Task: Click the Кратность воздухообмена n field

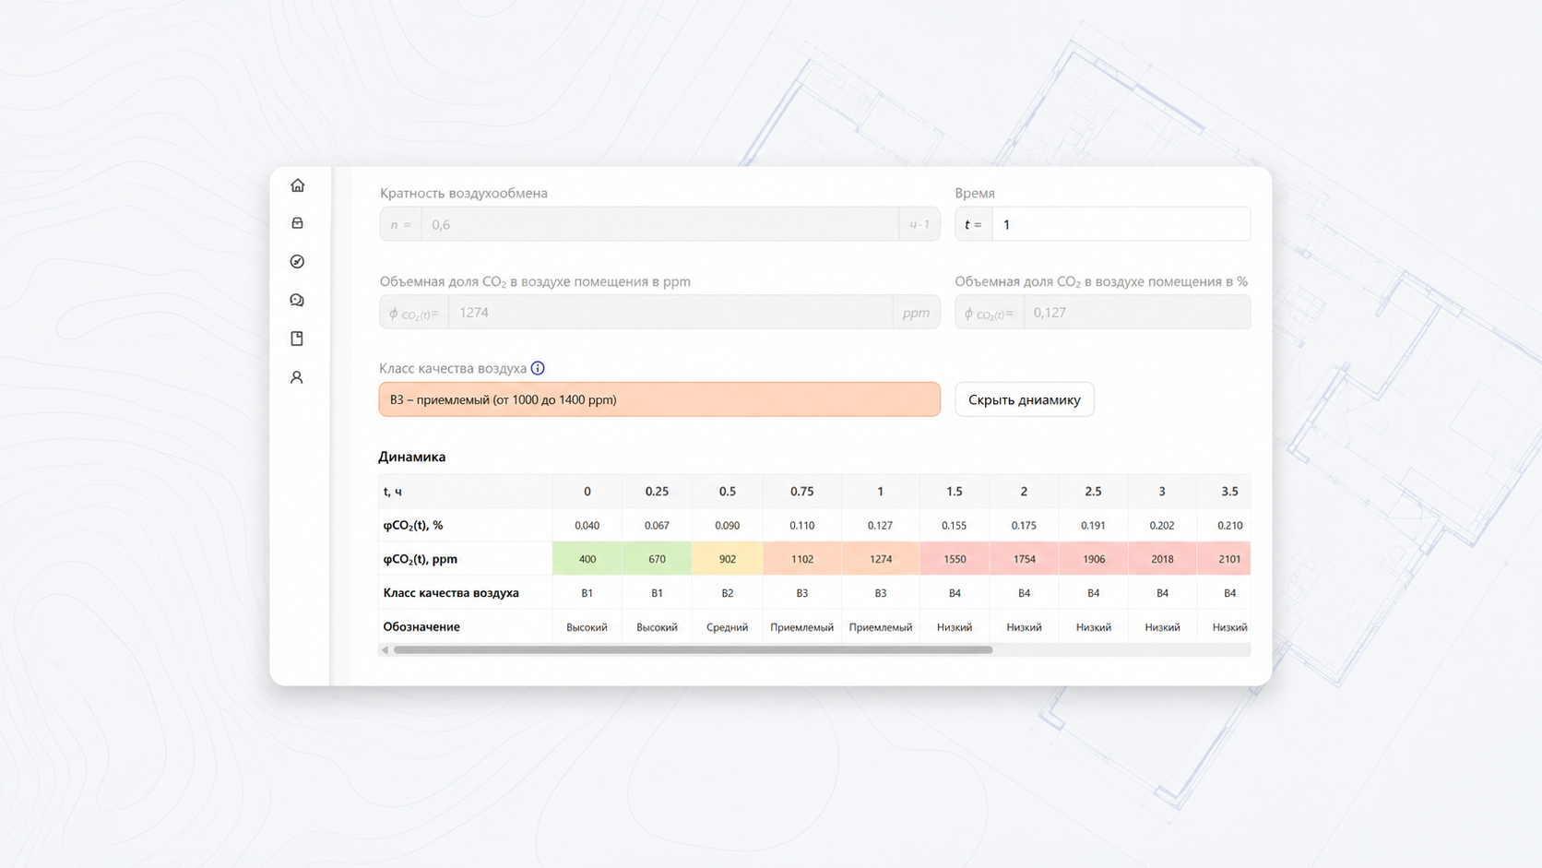Action: click(659, 224)
